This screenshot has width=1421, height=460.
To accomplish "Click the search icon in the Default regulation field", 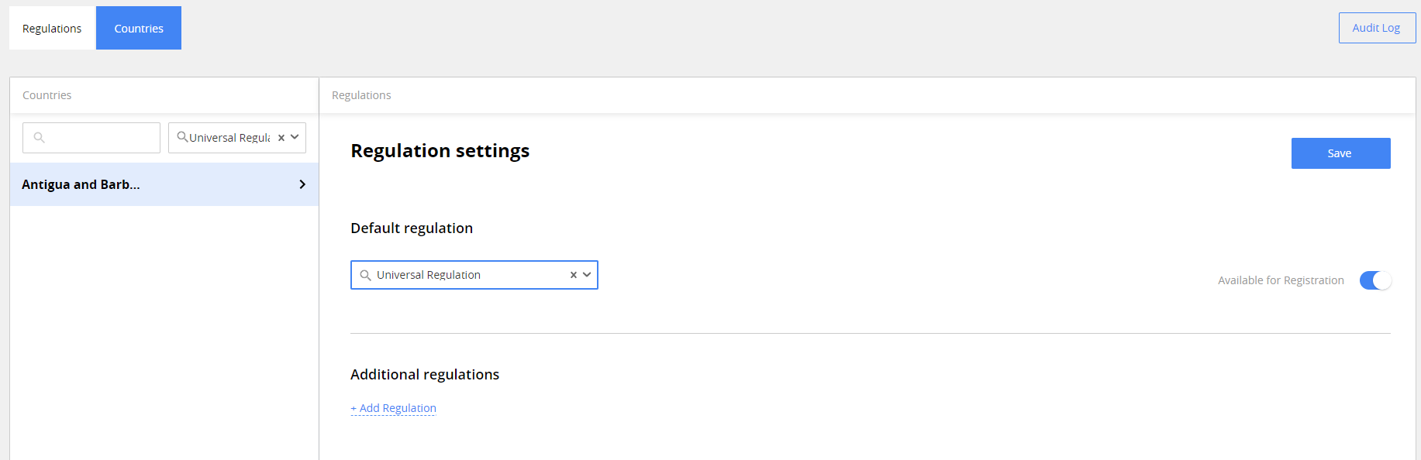I will point(365,275).
